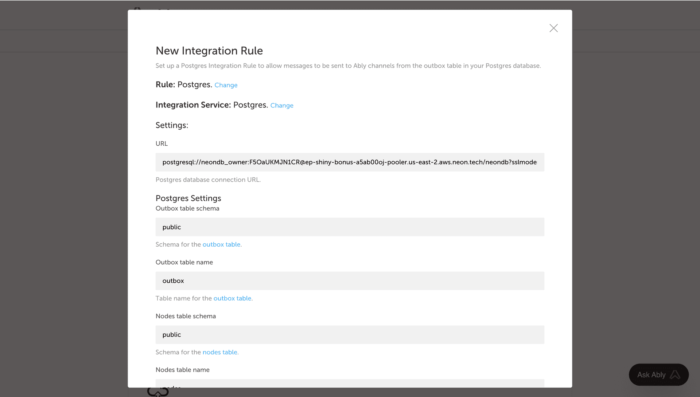Focus the Postgres connection URL field

pos(350,162)
